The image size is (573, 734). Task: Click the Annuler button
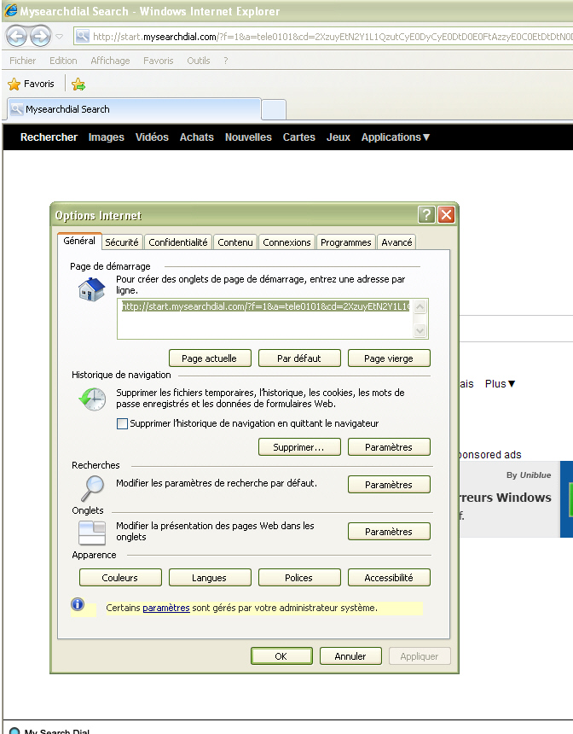pyautogui.click(x=350, y=656)
